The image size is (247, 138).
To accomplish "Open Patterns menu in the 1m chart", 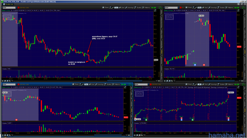I will click(146, 7).
